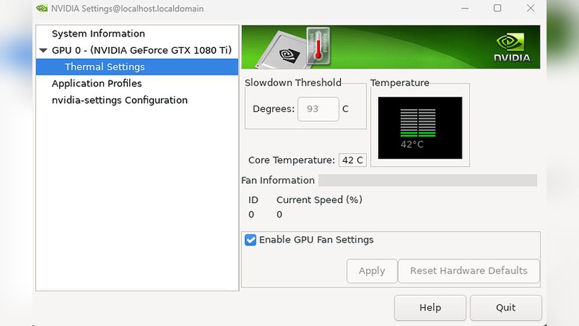This screenshot has height=326, width=579.
Task: Click the red thermometer icon in the banner
Action: coord(318,45)
